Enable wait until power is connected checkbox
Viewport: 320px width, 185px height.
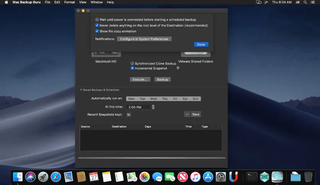[97, 19]
